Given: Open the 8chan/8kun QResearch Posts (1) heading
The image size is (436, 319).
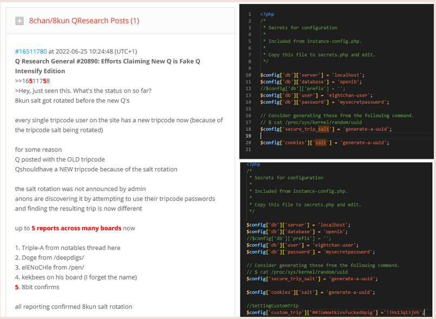Looking at the screenshot, I should point(84,21).
